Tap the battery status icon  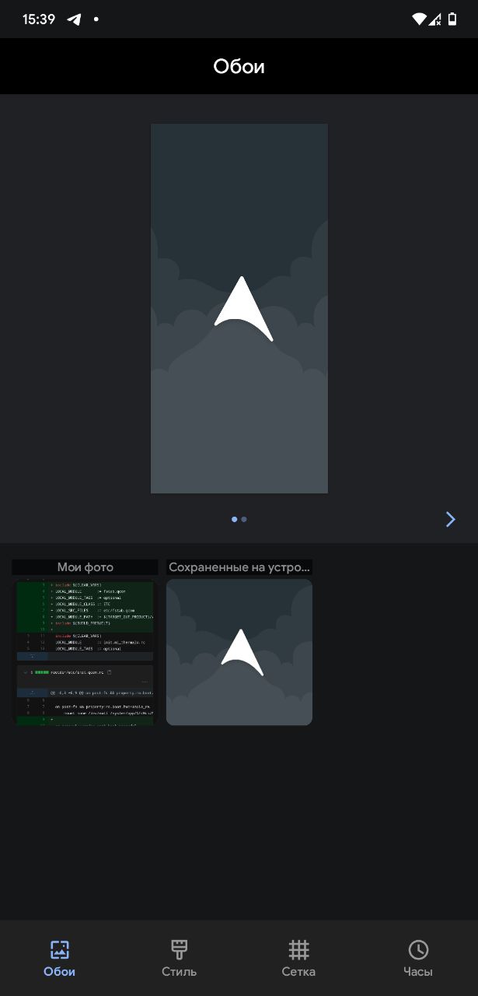coord(452,19)
